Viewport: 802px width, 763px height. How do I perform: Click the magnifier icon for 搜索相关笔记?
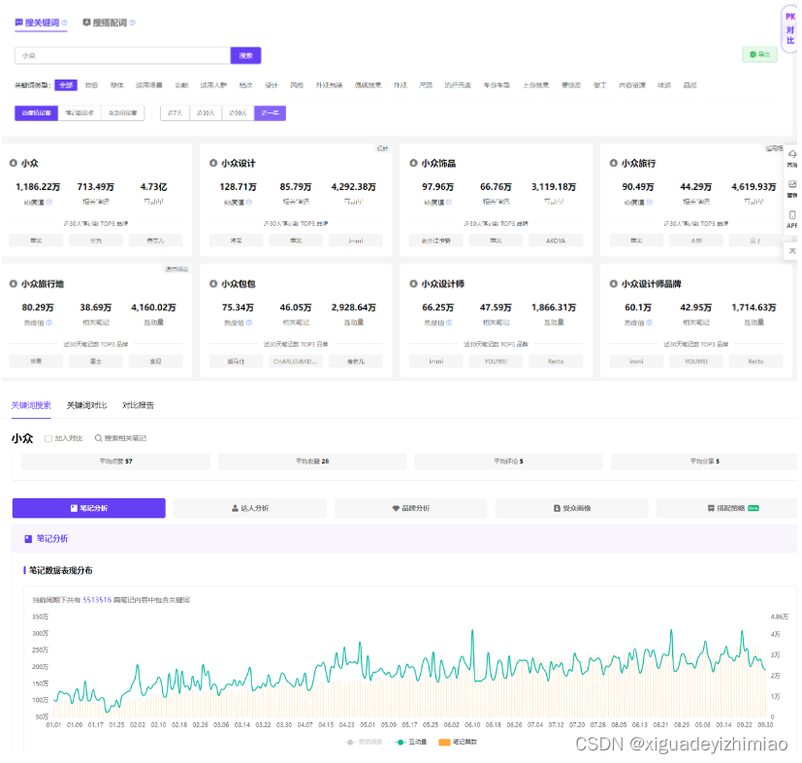(98, 438)
